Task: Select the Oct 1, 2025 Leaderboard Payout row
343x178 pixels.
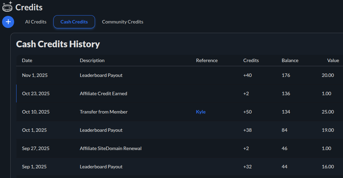Action: (101, 130)
